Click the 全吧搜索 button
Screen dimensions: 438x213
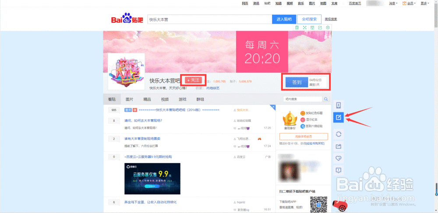[x=309, y=19]
